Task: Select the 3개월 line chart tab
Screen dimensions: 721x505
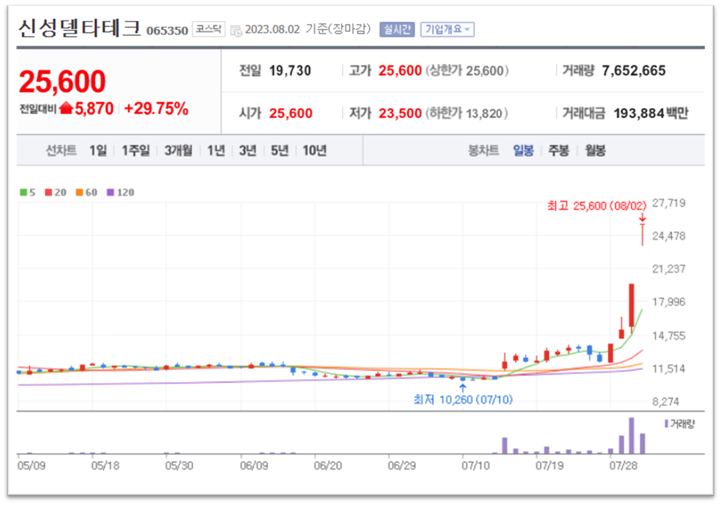Action: click(178, 150)
